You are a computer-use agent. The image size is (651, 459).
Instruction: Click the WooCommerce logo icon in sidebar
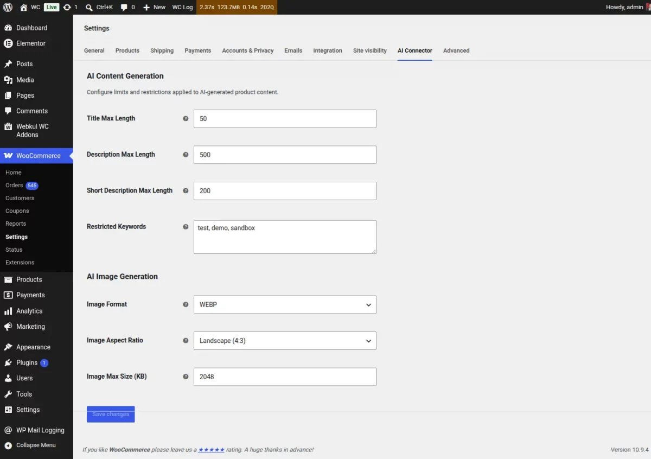coord(8,156)
